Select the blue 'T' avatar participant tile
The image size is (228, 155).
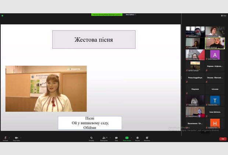(x=214, y=100)
